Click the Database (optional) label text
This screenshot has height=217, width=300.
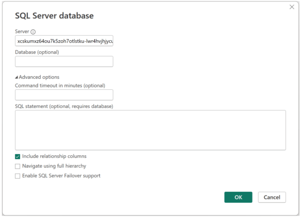click(37, 52)
